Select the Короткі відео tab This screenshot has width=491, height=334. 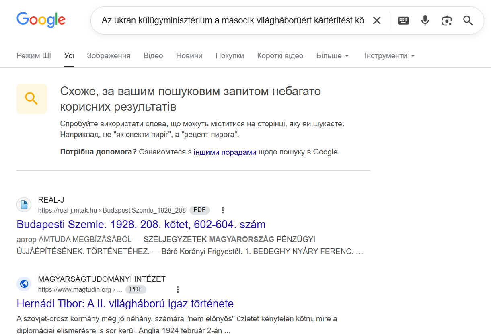280,56
